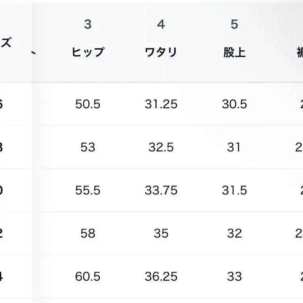Click column number 4 above ワタリ
303x303 pixels.
161,25
